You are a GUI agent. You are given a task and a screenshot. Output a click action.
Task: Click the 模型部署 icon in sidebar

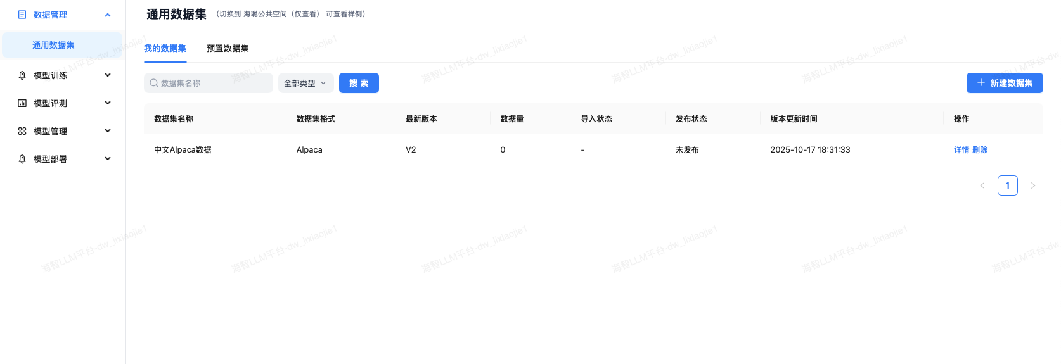(22, 159)
